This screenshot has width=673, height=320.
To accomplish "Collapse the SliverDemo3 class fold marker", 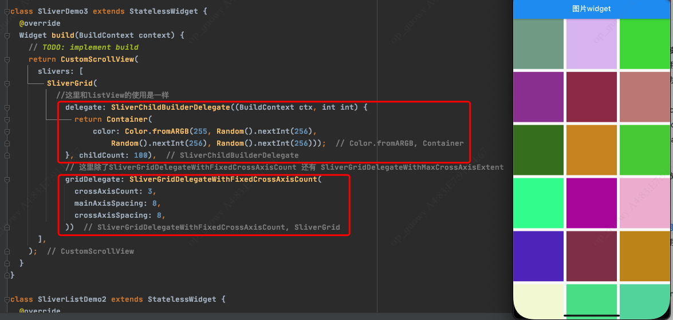I will tap(6, 11).
